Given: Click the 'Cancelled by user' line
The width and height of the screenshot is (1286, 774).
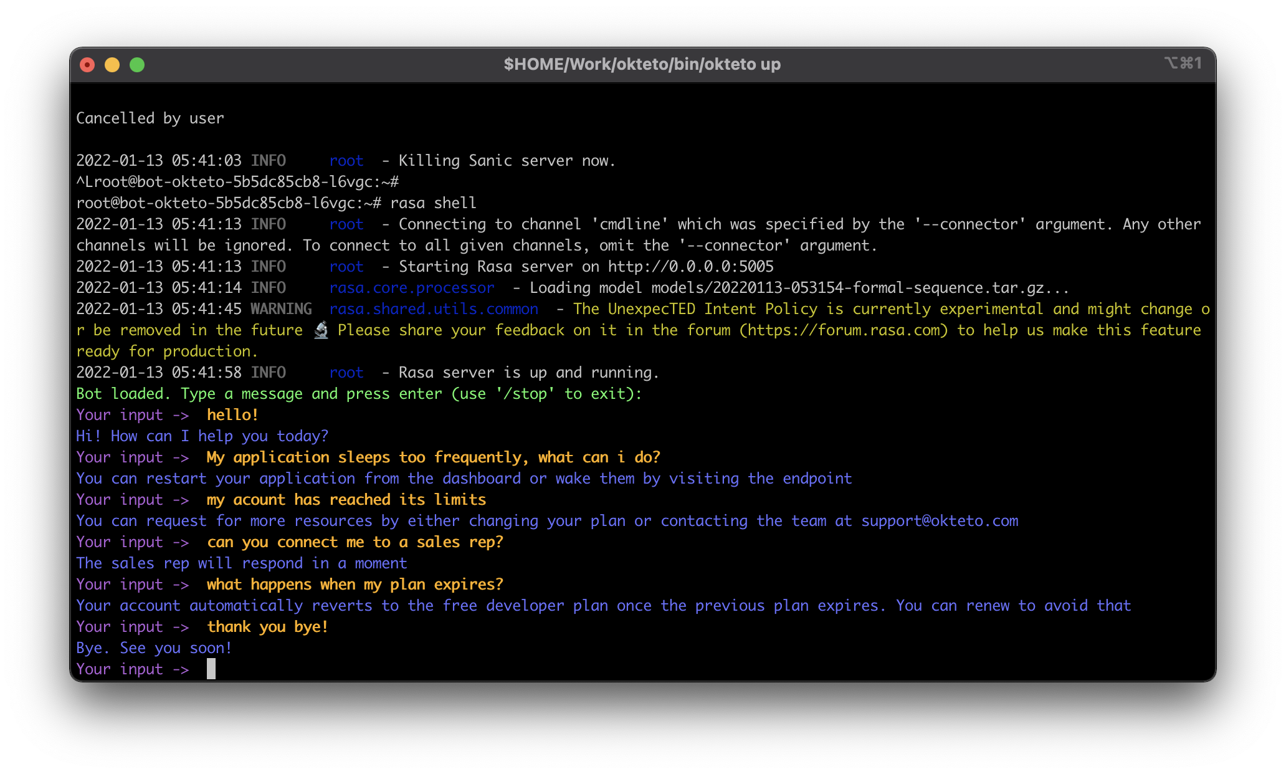Looking at the screenshot, I should (x=150, y=118).
